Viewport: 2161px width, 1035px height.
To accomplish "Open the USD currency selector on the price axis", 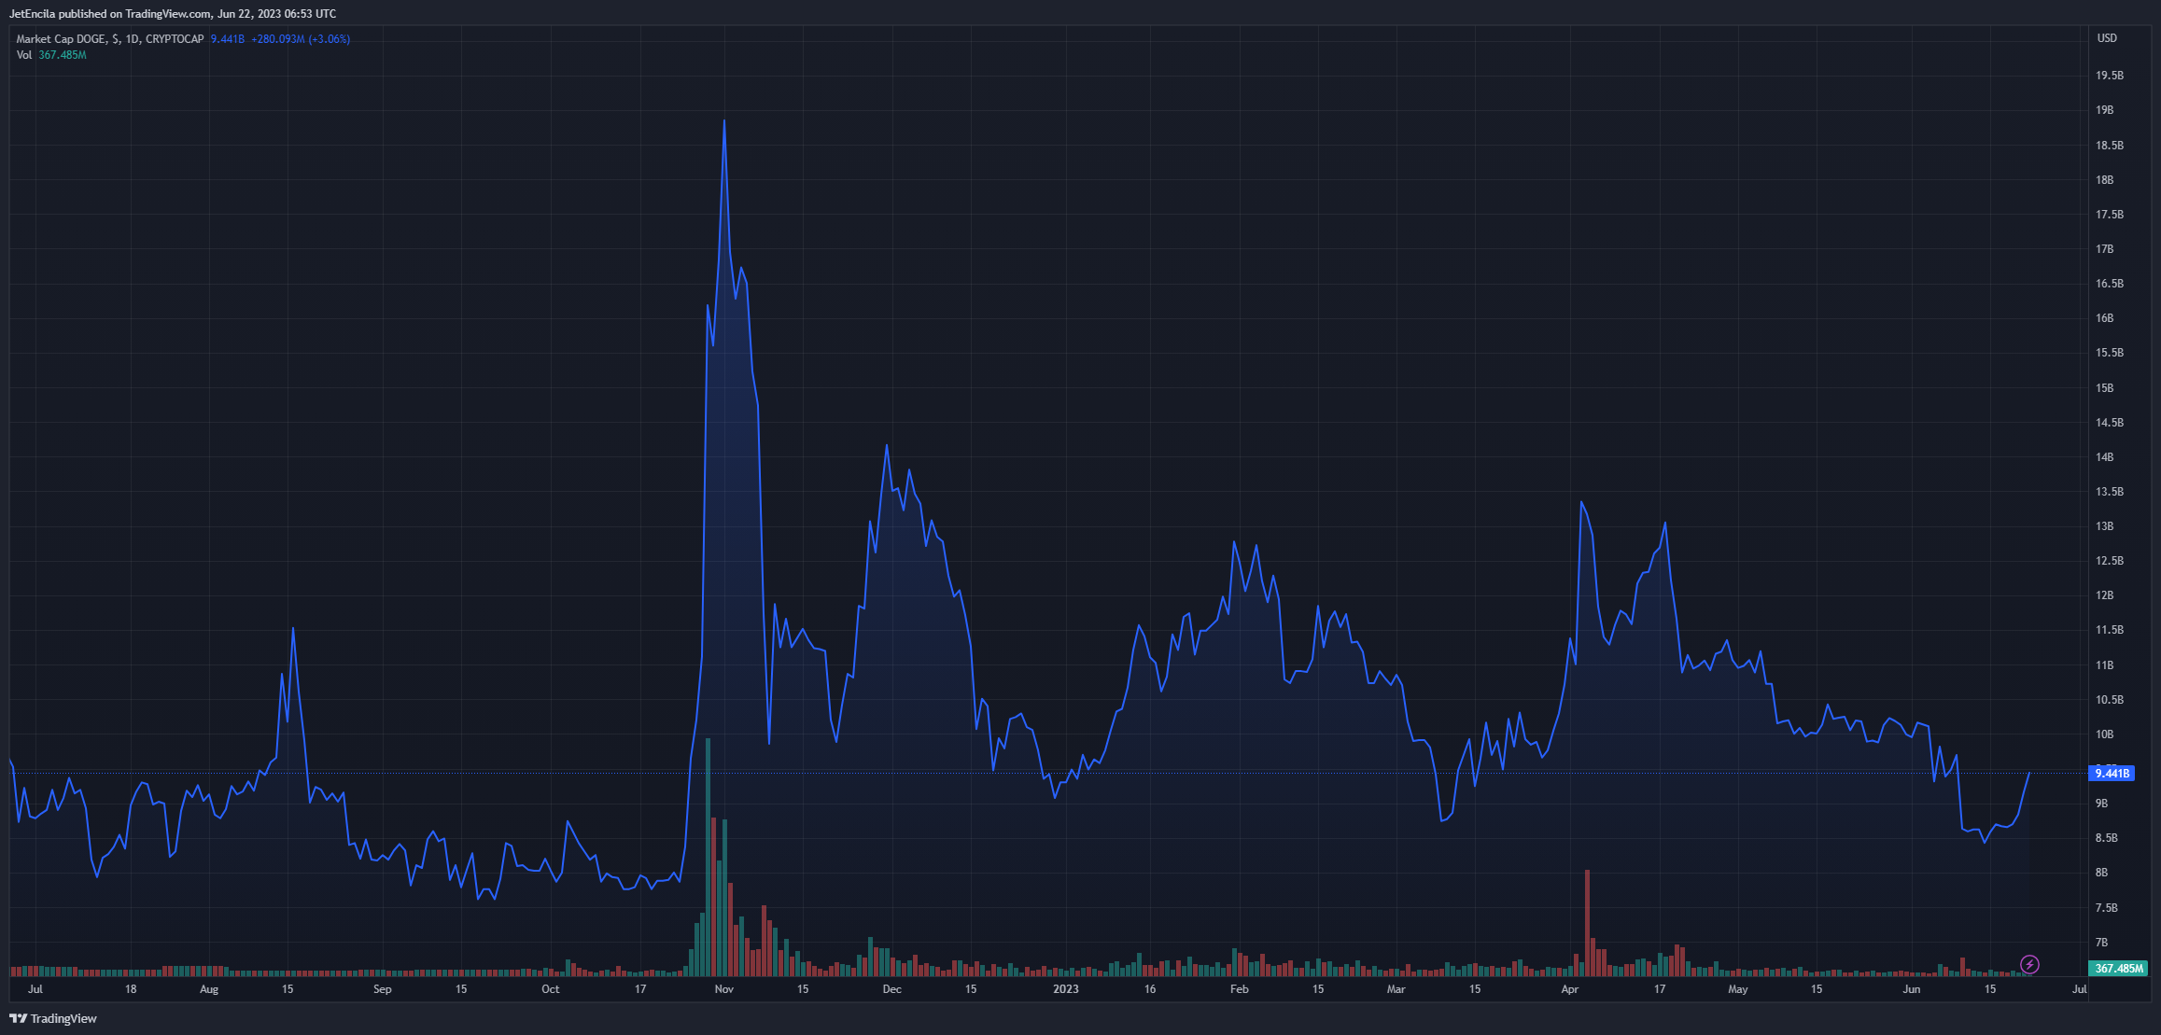I will click(2107, 38).
